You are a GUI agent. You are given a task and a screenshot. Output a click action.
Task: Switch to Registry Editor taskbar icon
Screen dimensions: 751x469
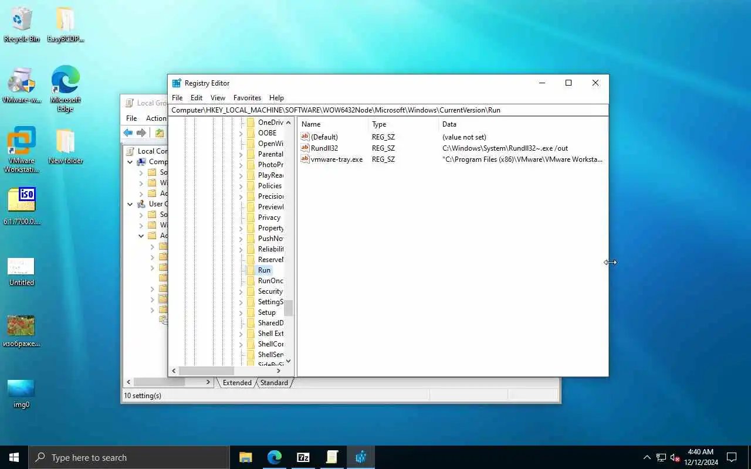pos(361,457)
